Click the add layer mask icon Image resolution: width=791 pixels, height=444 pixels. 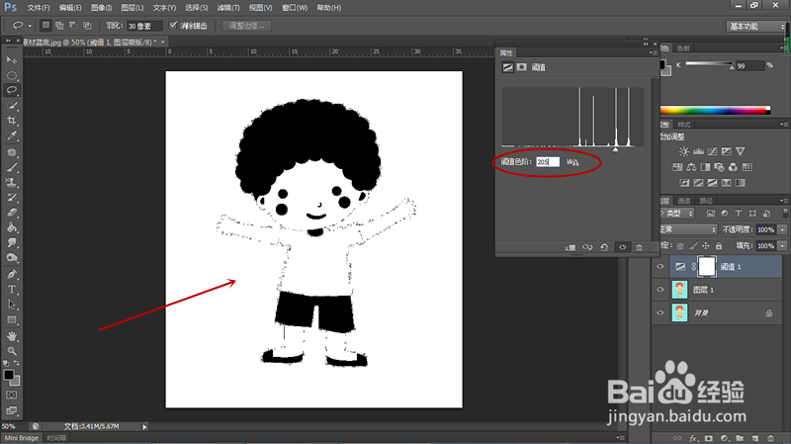pyautogui.click(x=709, y=438)
